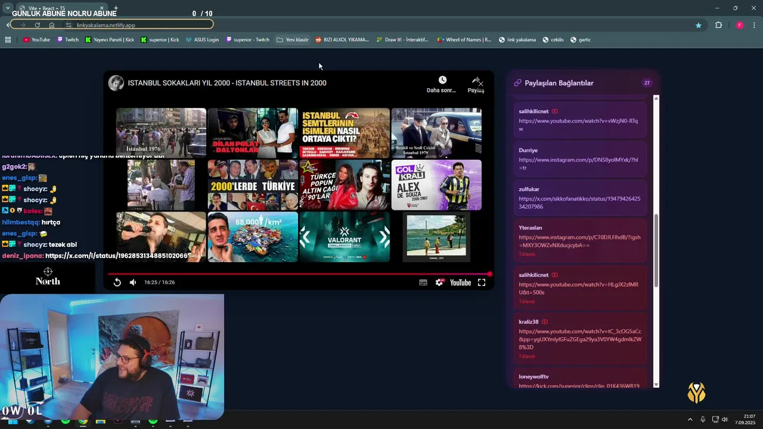This screenshot has height=429, width=763.
Task: Open Durriye's Instagram link
Action: pyautogui.click(x=578, y=164)
